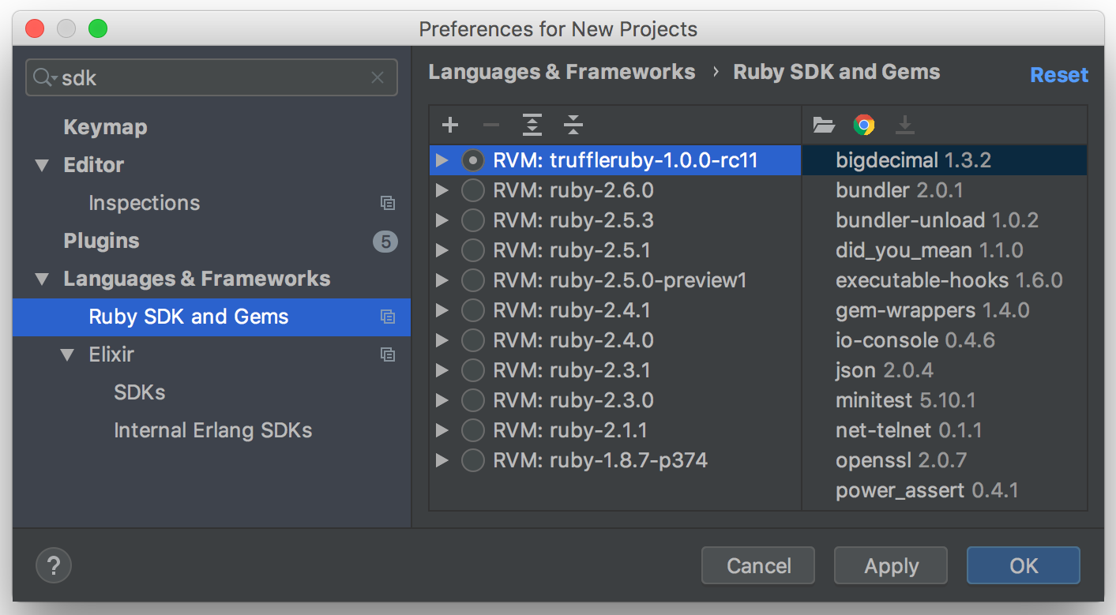Viewport: 1116px width, 615px height.
Task: Expand the ruby-2.6.0 SDK entry
Action: 442,190
